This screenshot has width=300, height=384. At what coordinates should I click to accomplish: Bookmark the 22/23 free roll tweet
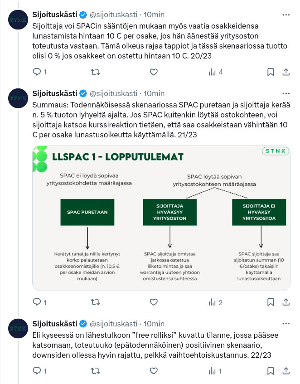coord(270,371)
